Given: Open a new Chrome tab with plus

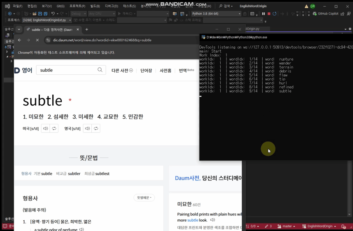Looking at the screenshot, I should pos(87,30).
